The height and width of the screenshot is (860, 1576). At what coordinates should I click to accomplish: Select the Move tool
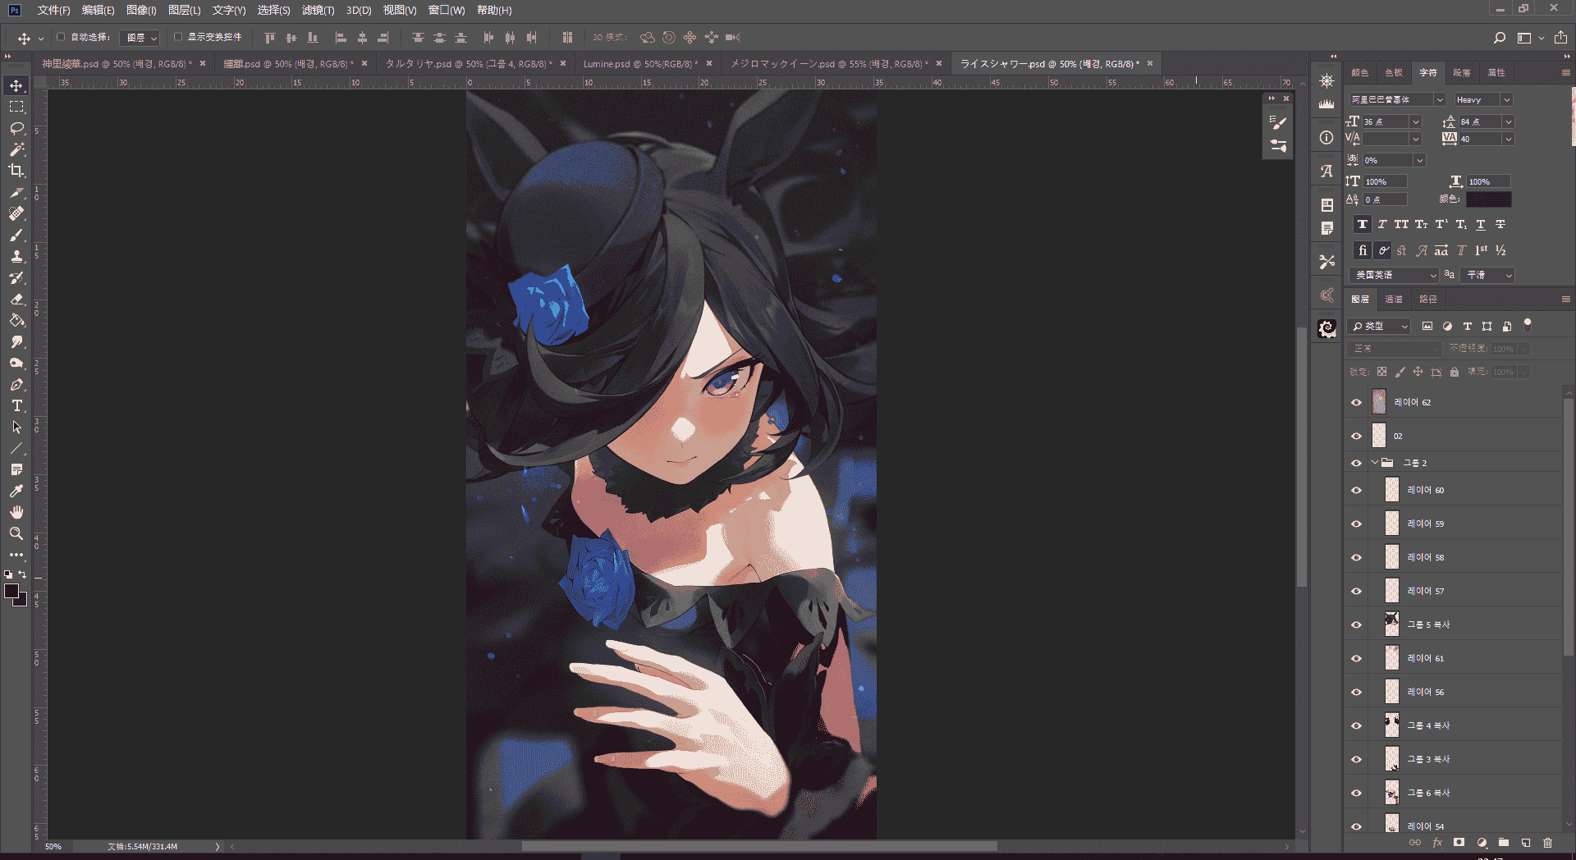(x=16, y=85)
